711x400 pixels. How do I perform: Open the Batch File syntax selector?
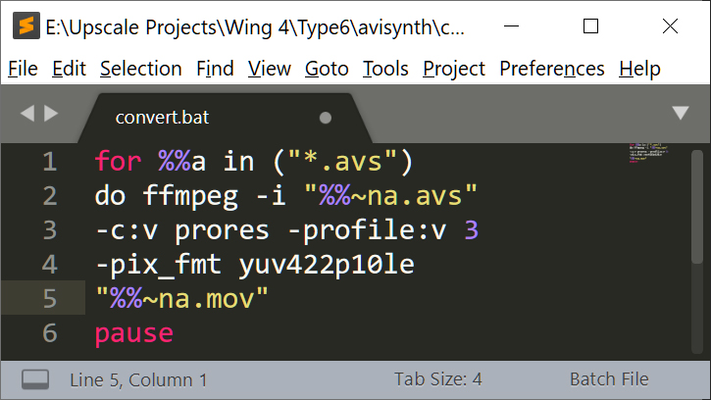(609, 379)
